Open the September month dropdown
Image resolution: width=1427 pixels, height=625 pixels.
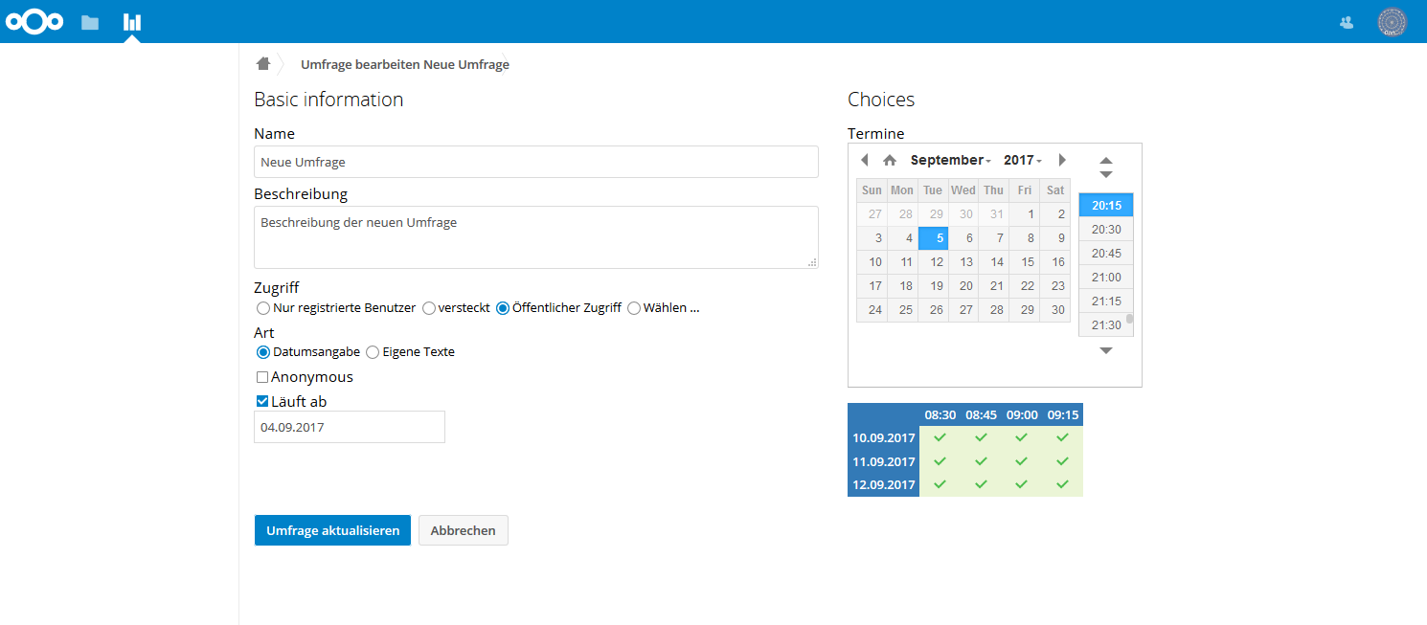click(x=950, y=160)
